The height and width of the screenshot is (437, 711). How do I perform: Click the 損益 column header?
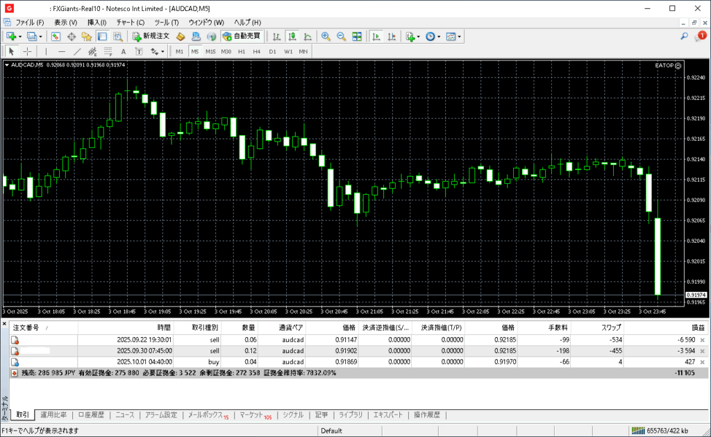point(698,327)
